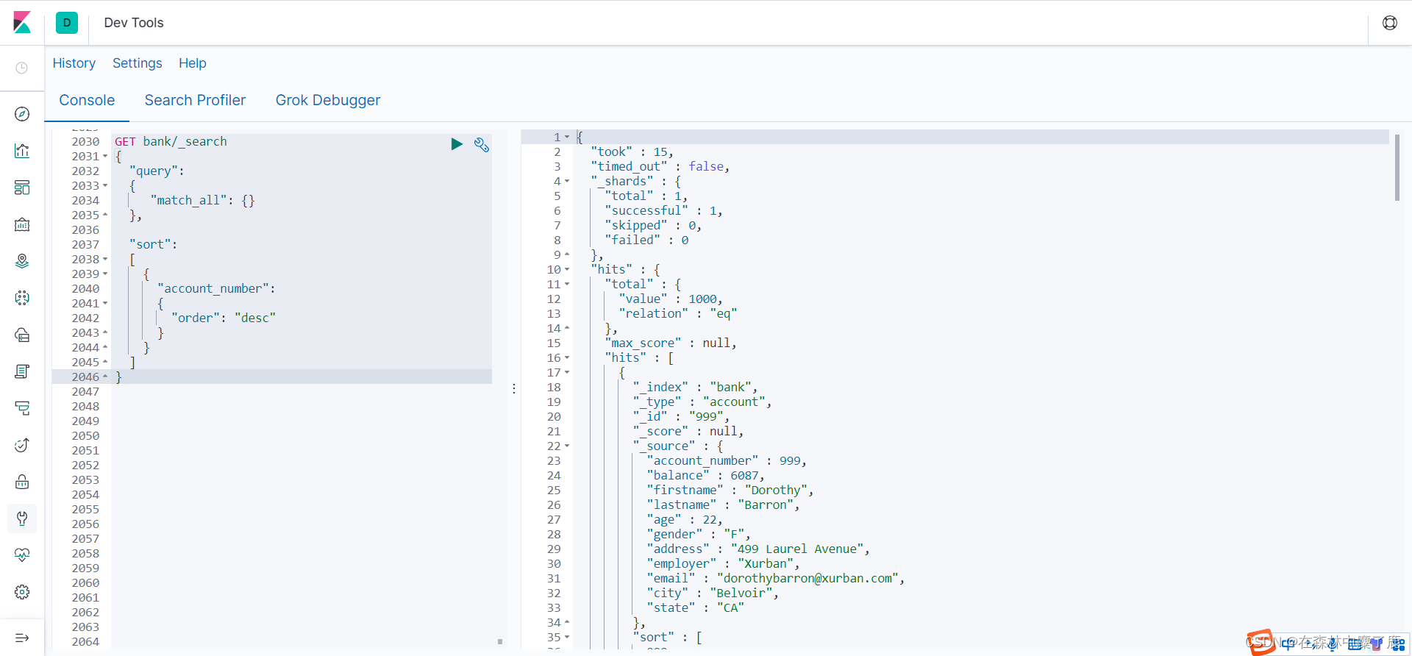Click the "value" : 1000 line
Viewport: 1412px width, 656px height.
tap(671, 299)
